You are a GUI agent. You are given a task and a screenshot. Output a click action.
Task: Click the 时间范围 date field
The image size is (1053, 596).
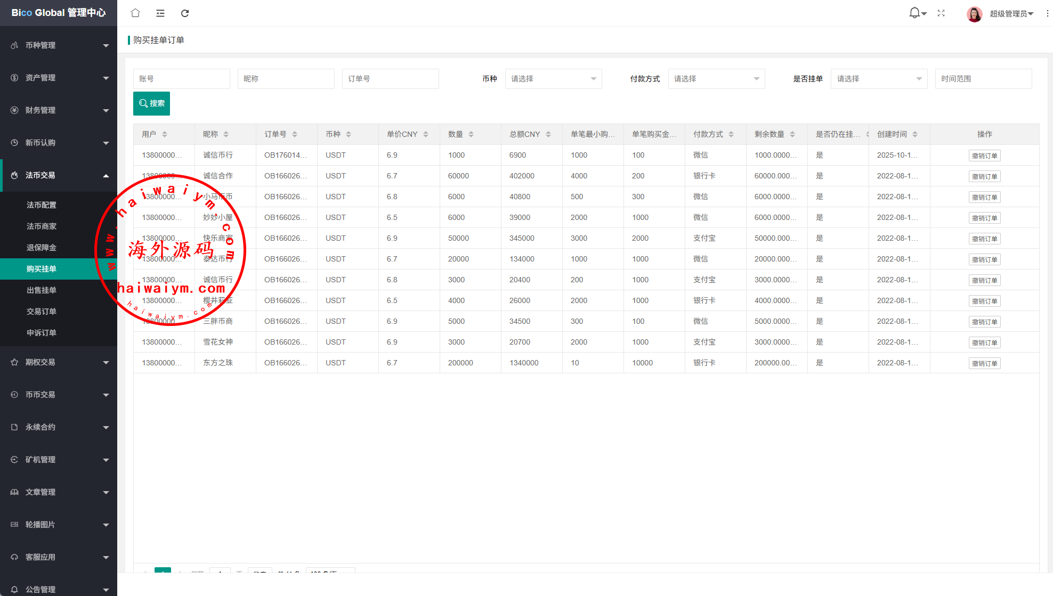click(983, 79)
